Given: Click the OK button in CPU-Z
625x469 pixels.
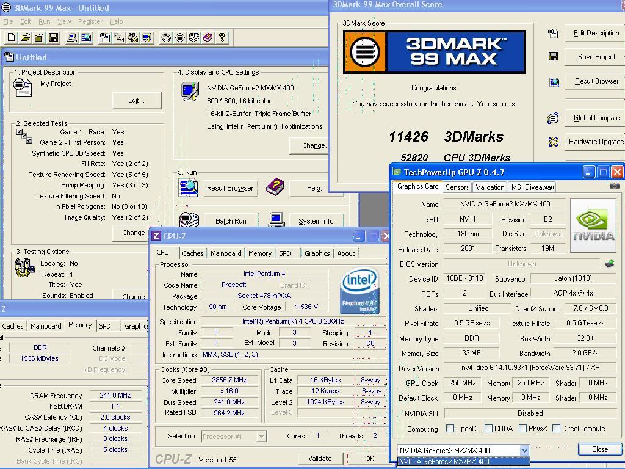Looking at the screenshot, I should (x=369, y=459).
